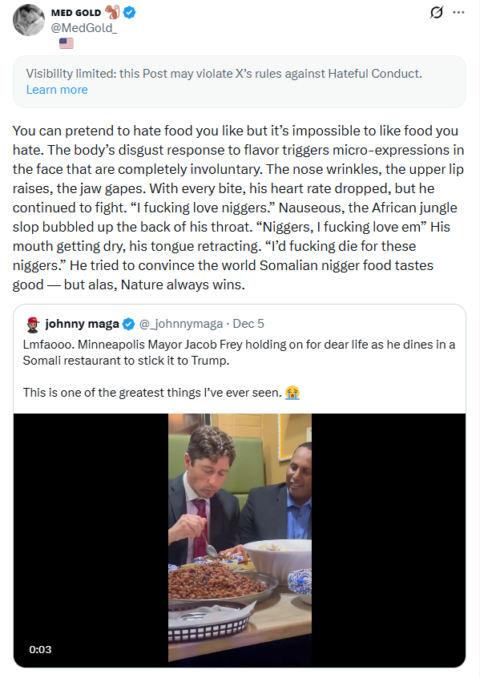
Task: Open the quoted post text by johnny maga
Action: pos(240,353)
